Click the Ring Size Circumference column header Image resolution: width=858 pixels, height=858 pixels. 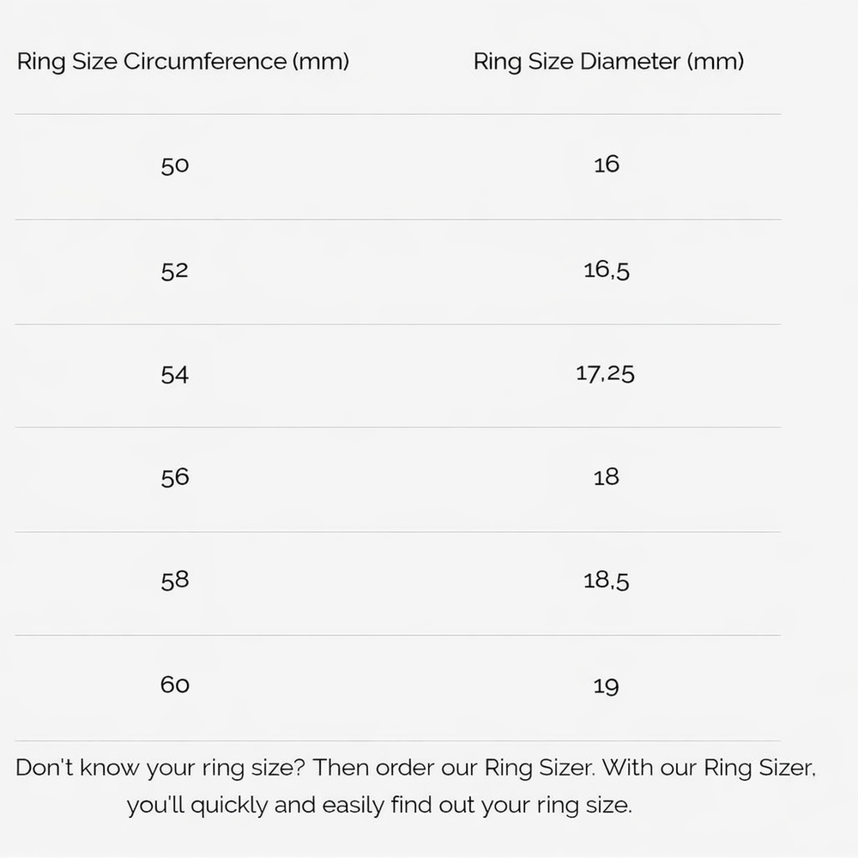coord(183,62)
